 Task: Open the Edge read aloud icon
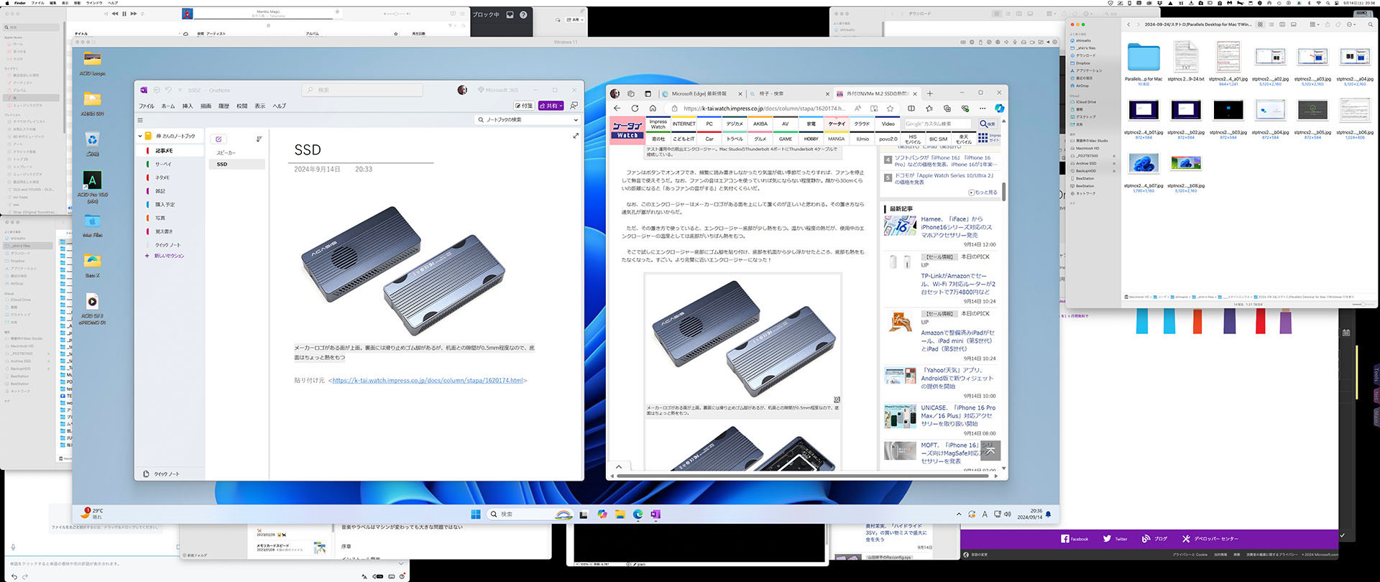click(x=857, y=108)
